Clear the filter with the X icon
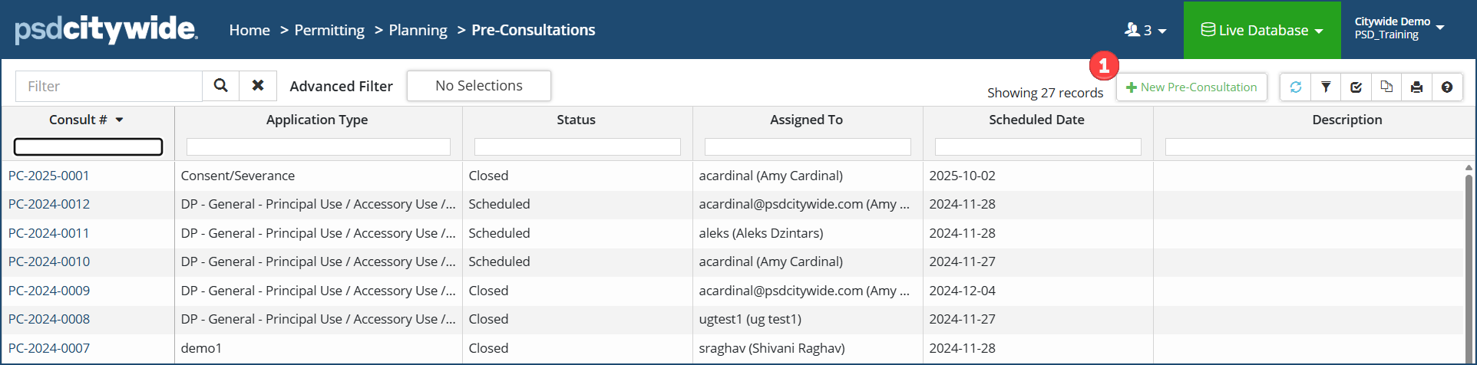1477x365 pixels. click(x=258, y=86)
